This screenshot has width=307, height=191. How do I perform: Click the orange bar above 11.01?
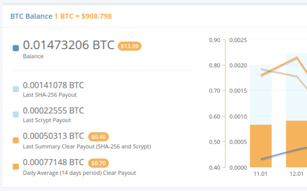coord(261,146)
